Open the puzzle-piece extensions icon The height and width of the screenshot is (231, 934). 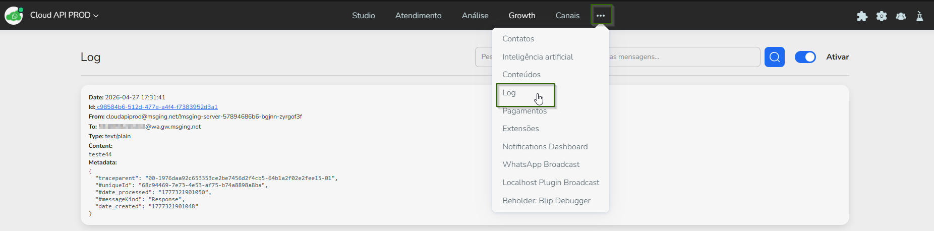(862, 16)
